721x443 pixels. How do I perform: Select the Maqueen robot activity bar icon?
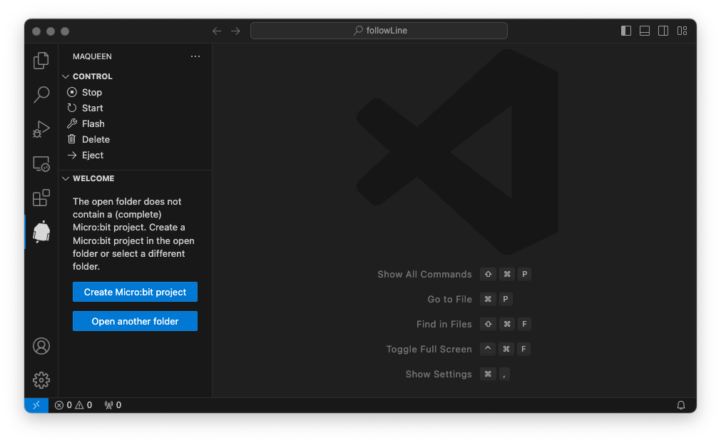[41, 231]
